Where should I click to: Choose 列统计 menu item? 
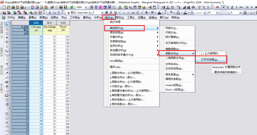[x=177, y=28]
